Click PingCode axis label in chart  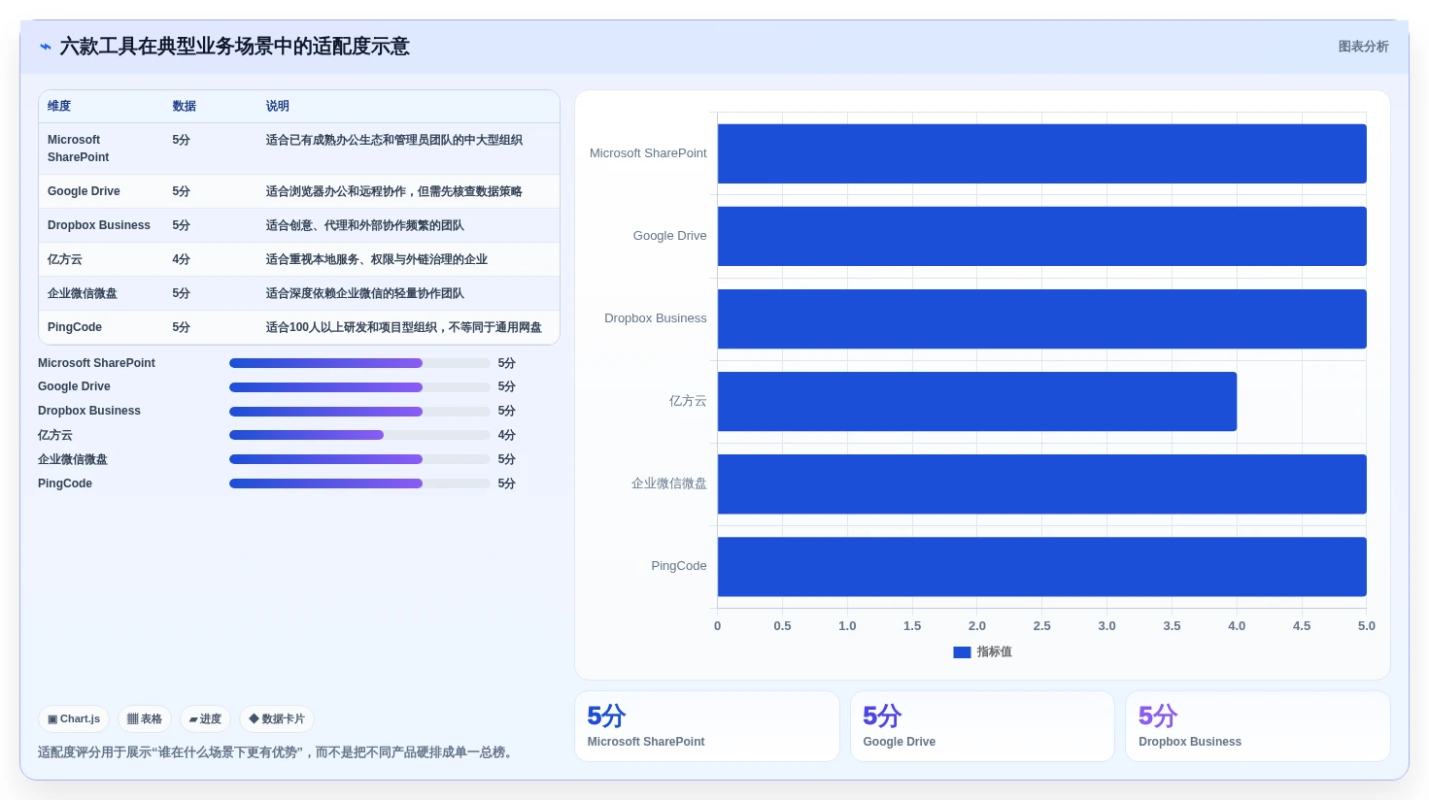tap(679, 566)
